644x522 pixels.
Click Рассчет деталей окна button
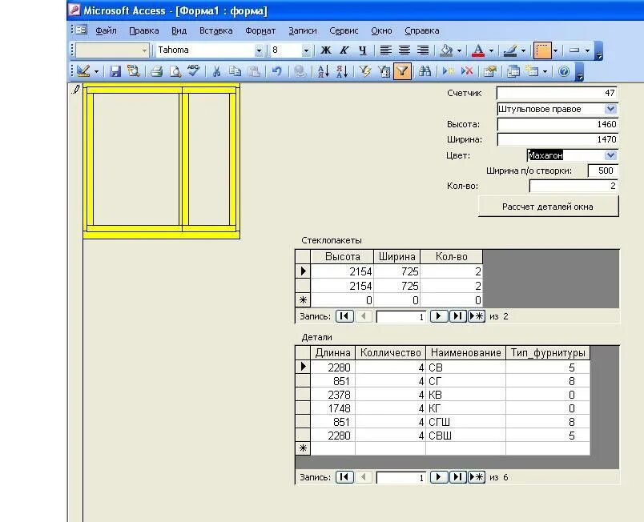(549, 207)
